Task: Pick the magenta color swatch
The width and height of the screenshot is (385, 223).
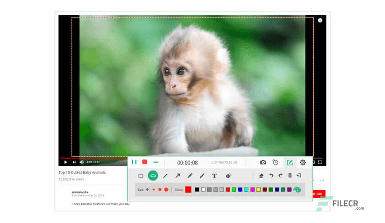Action: pyautogui.click(x=252, y=190)
